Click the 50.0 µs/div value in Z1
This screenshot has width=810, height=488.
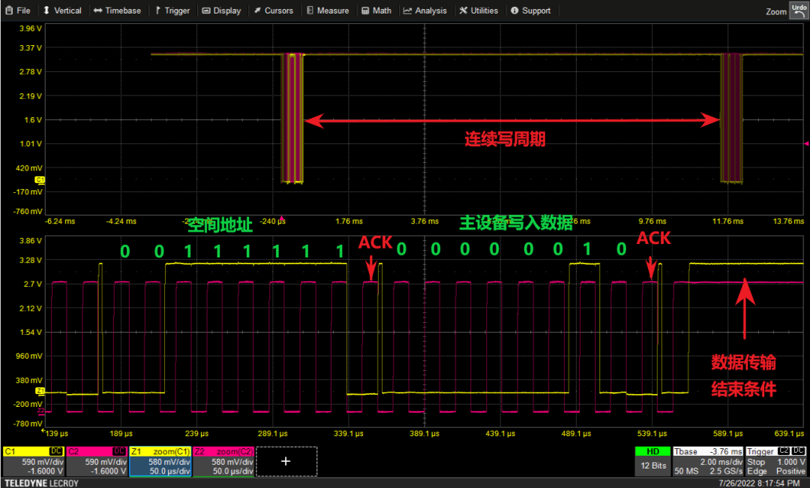click(170, 471)
